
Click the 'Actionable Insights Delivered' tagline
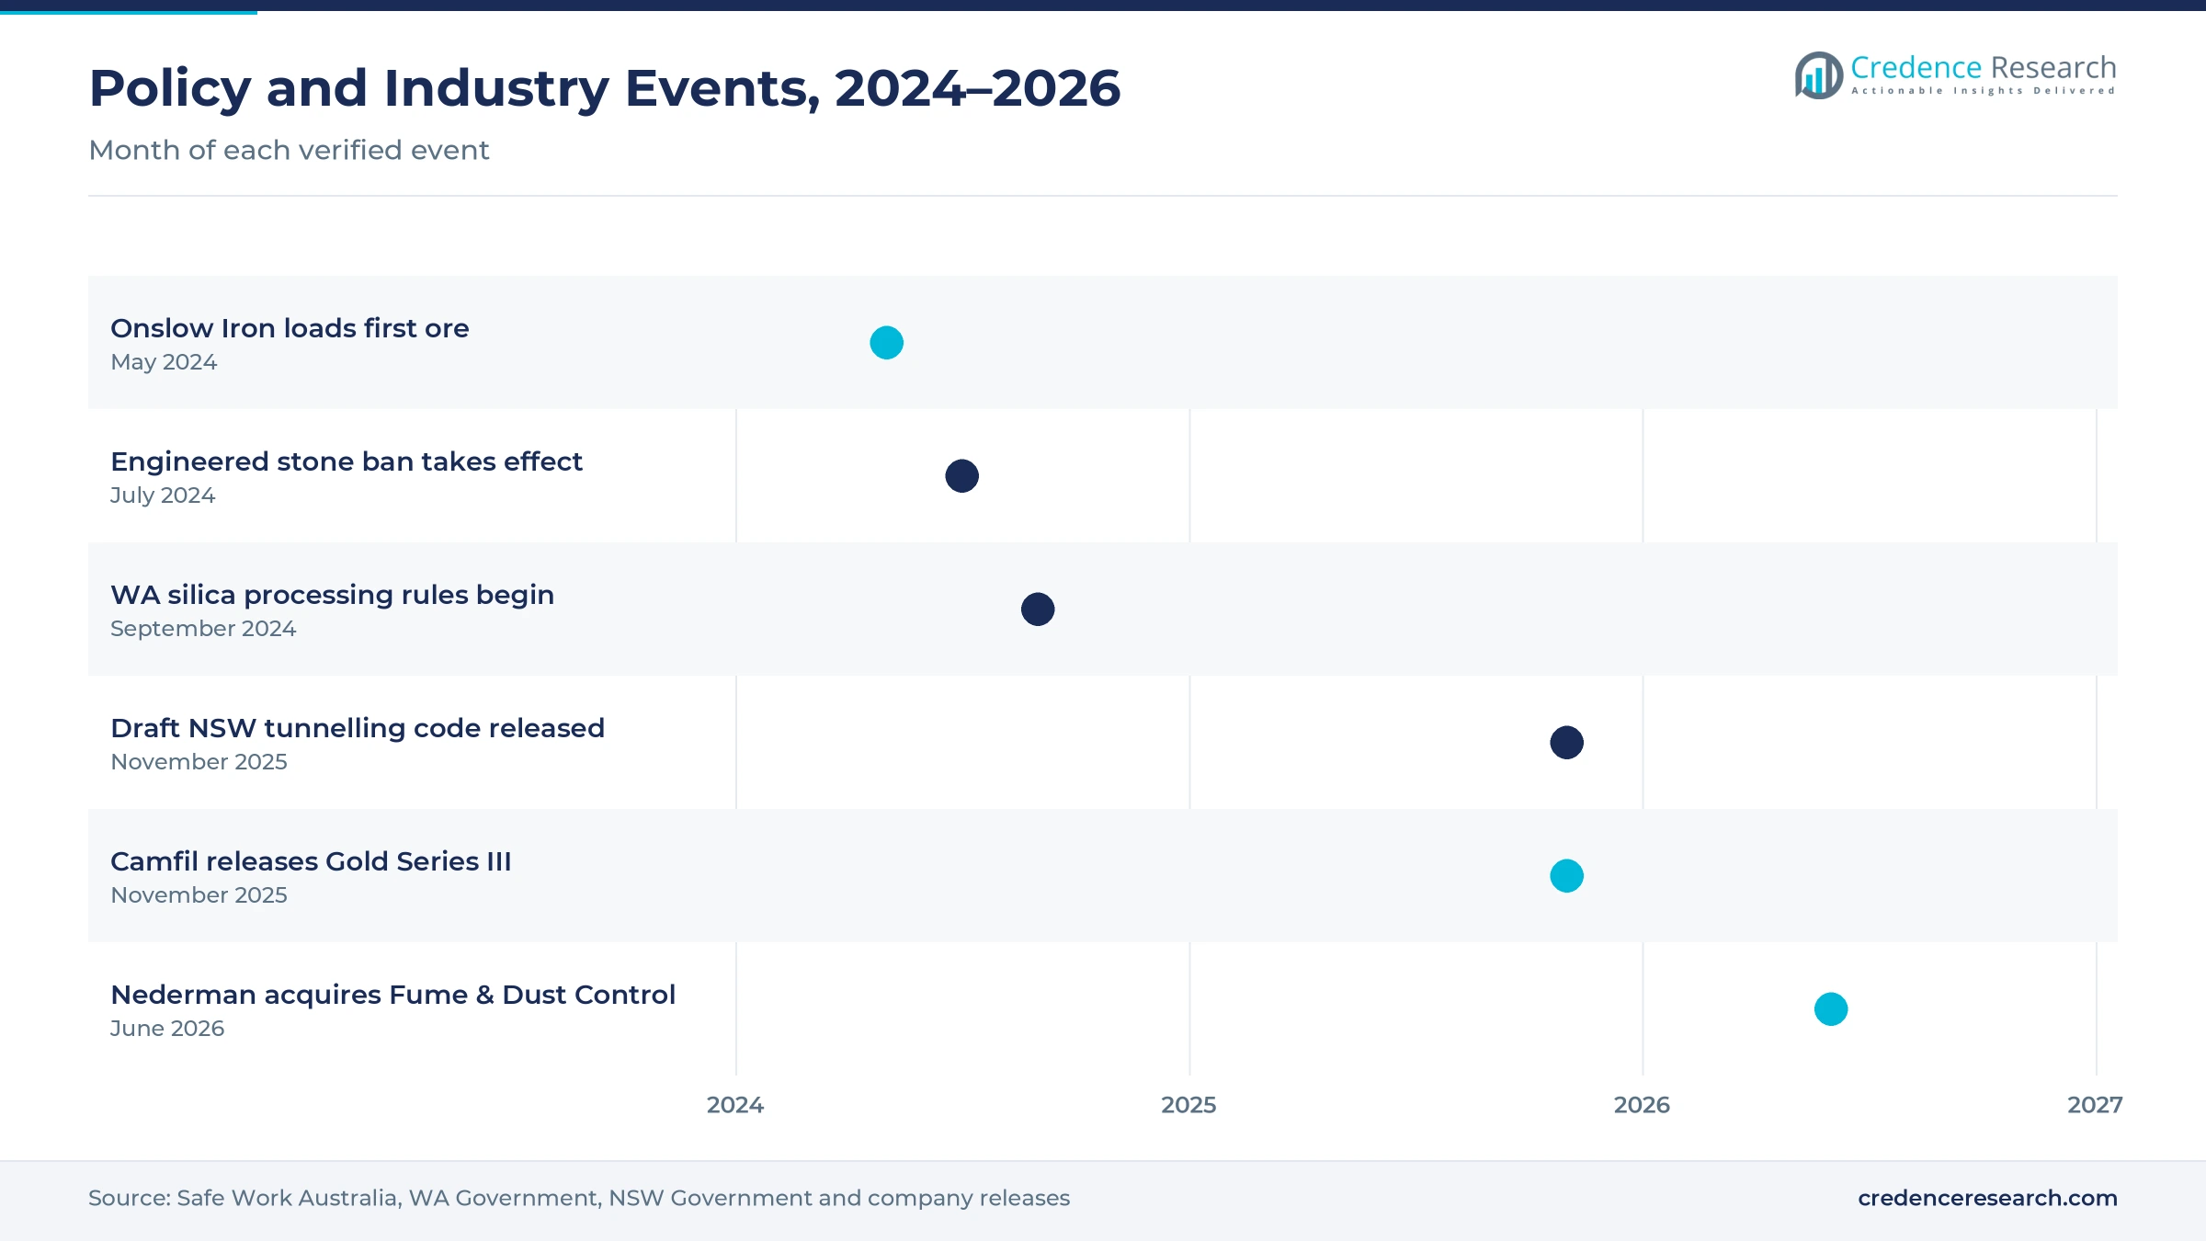tap(1983, 91)
